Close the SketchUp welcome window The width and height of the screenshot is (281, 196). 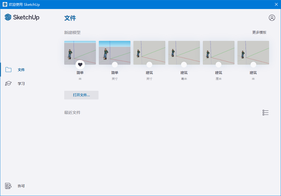click(276, 4)
